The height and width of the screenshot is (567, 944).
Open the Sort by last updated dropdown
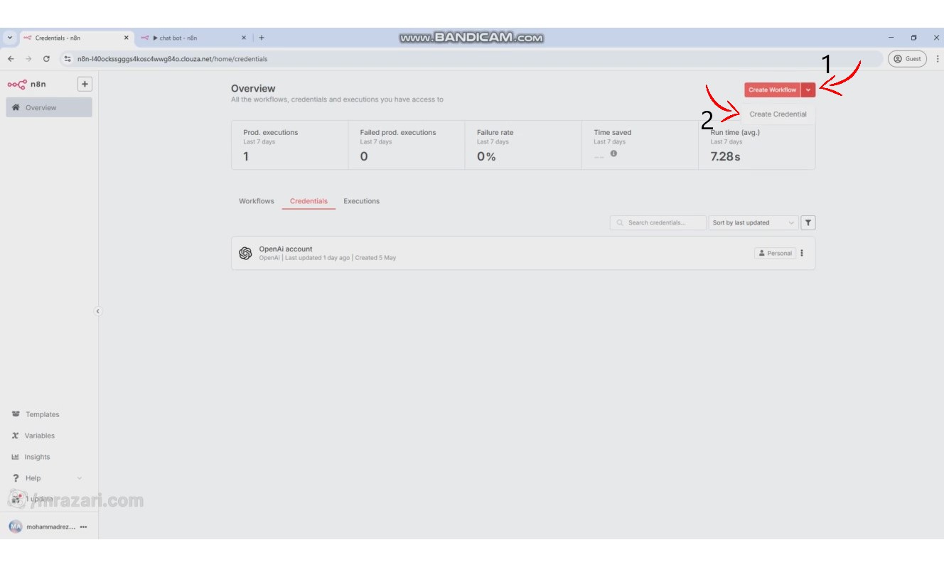(753, 222)
